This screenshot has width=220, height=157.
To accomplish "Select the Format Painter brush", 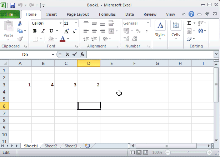I will [x=20, y=39].
